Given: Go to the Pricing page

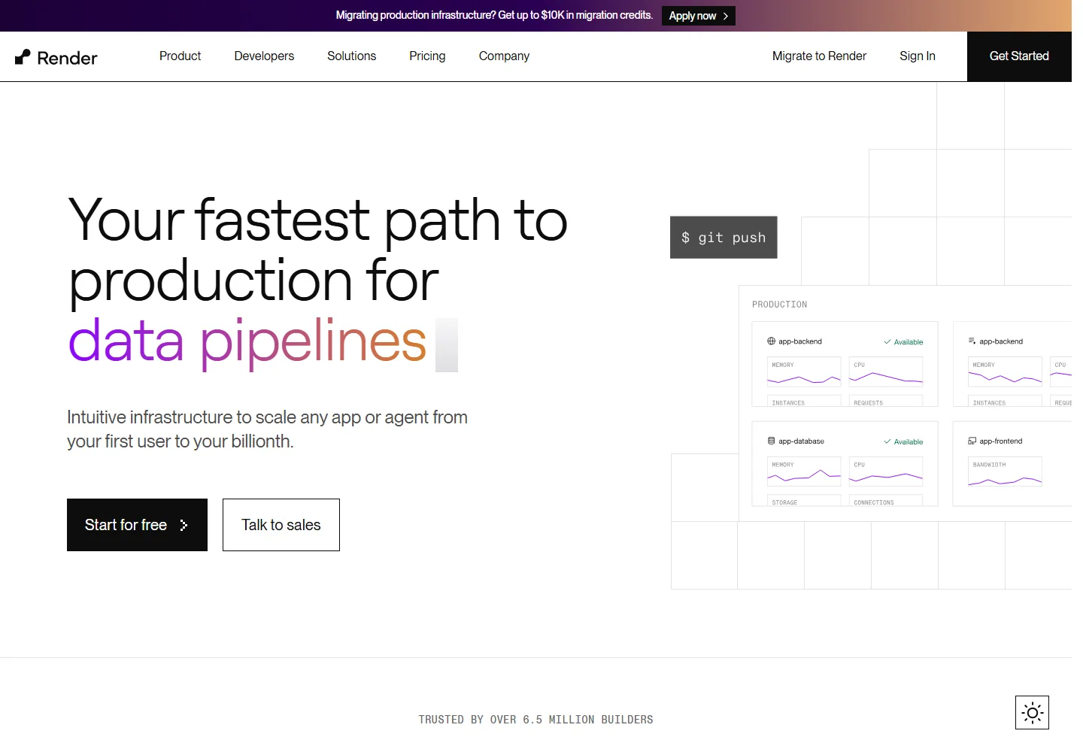Looking at the screenshot, I should click(x=427, y=56).
